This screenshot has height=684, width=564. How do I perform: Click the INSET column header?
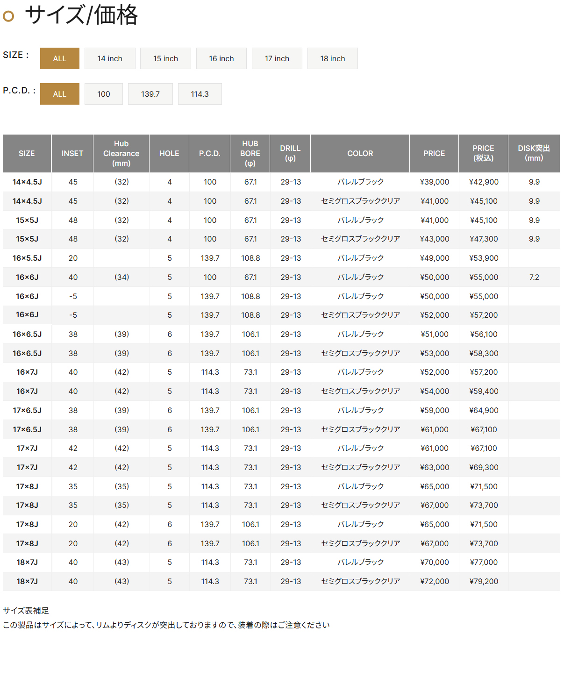pos(72,153)
